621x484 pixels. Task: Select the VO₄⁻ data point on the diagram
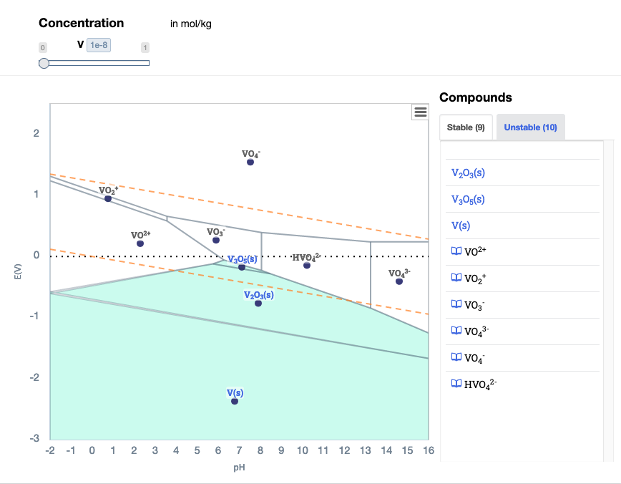coord(250,162)
